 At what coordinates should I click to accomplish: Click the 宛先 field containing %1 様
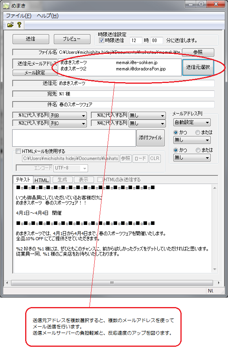click(x=136, y=94)
